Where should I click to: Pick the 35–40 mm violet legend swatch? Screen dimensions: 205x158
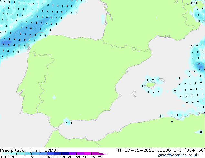80,154
